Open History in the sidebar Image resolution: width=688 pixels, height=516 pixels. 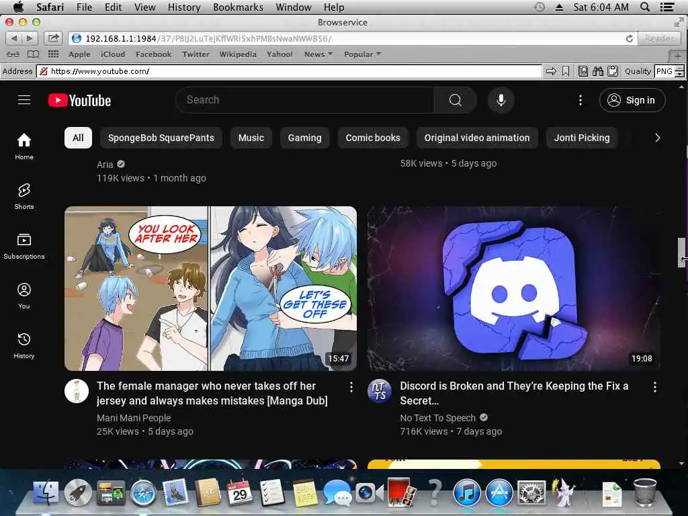tap(24, 346)
